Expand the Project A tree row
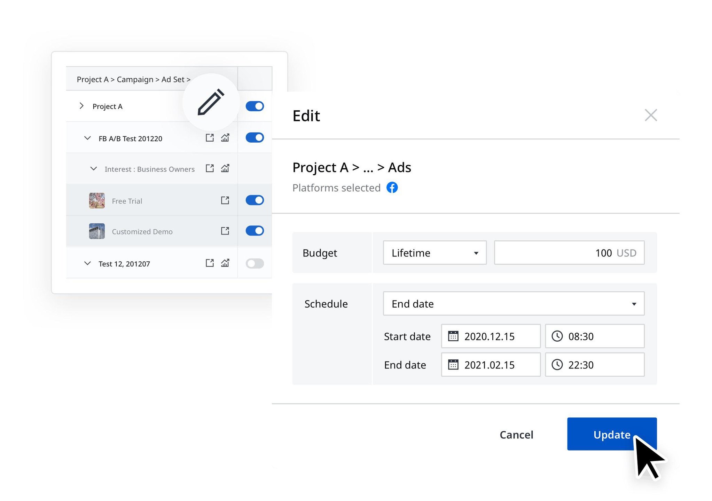712x501 pixels. (81, 106)
